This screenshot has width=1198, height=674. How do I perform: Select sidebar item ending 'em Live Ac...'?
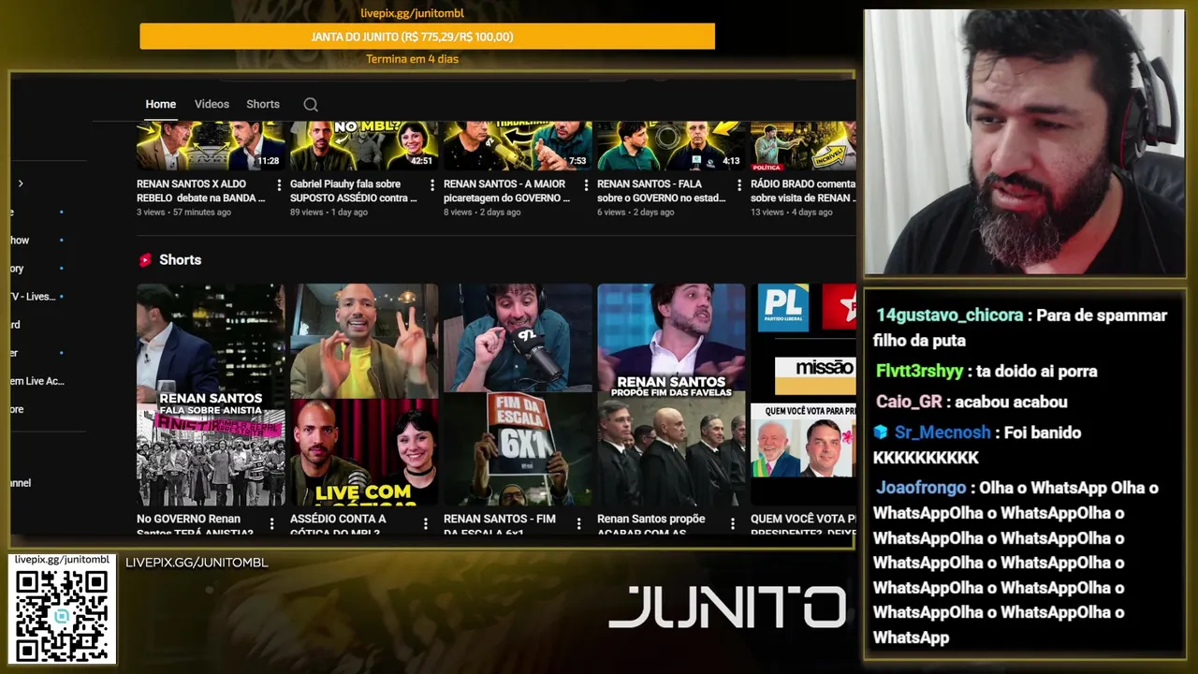pyautogui.click(x=37, y=381)
